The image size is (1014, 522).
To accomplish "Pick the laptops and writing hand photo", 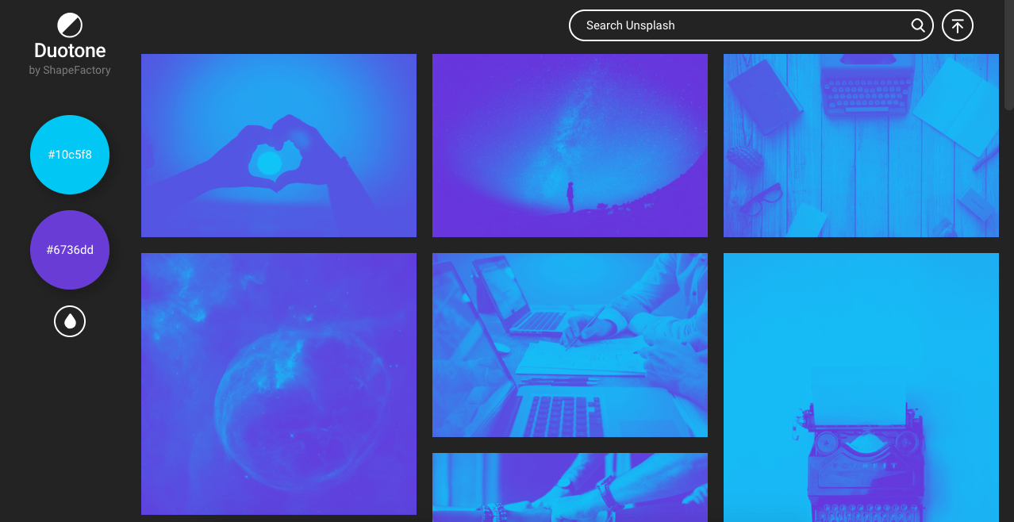I will 570,345.
